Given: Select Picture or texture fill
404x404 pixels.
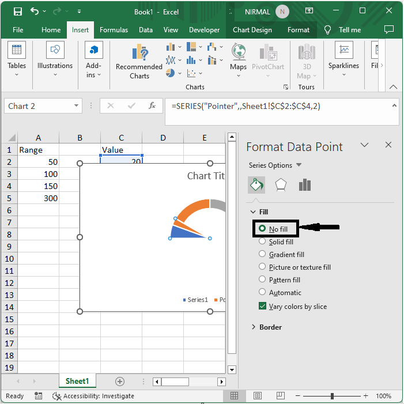Looking at the screenshot, I should click(295, 267).
